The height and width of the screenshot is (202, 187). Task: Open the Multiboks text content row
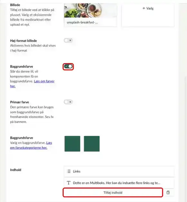click(x=119, y=183)
